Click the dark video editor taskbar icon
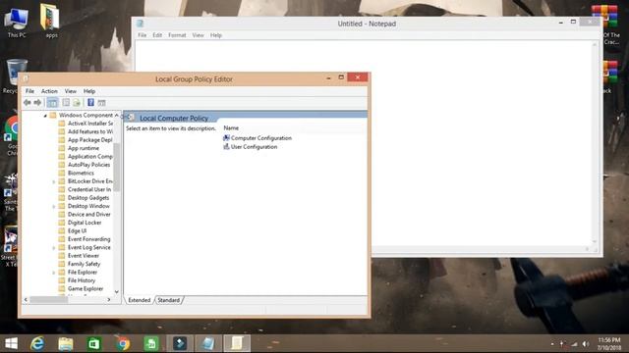629x353 pixels. pyautogui.click(x=180, y=343)
